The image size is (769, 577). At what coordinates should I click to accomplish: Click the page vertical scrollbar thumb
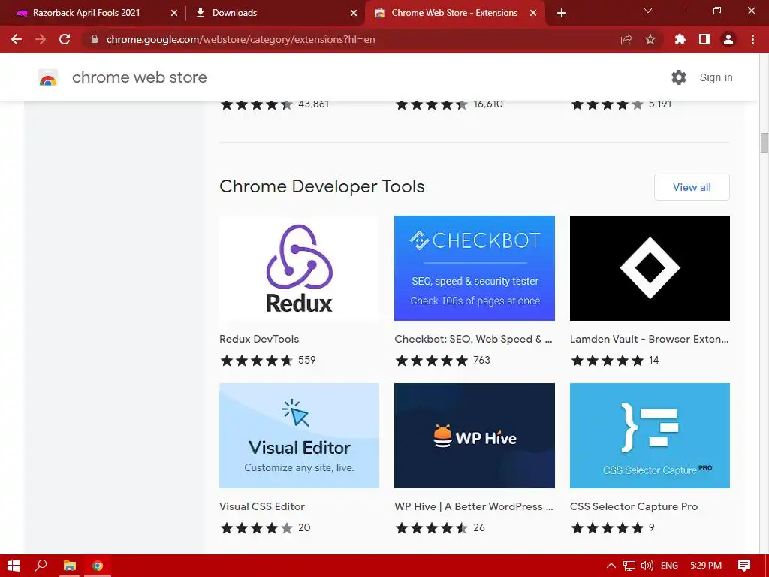pos(764,142)
